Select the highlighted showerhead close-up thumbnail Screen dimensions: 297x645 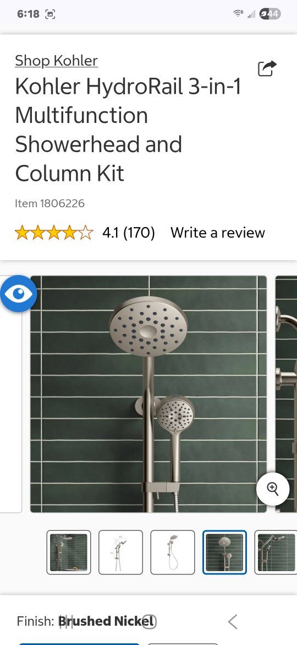coord(224,552)
